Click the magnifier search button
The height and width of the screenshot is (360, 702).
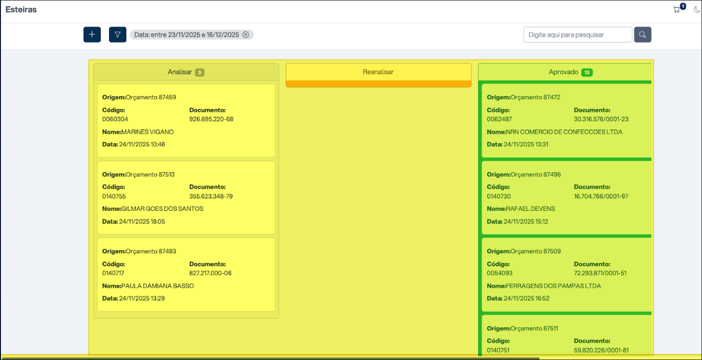pyautogui.click(x=642, y=34)
